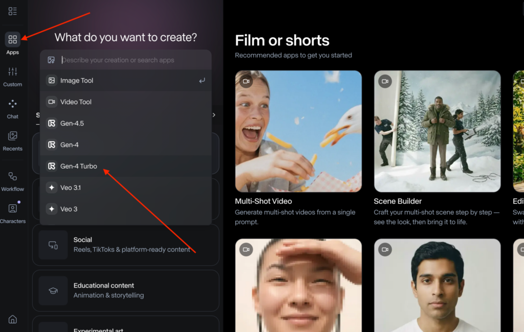The height and width of the screenshot is (332, 524).
Task: Click the Veo 3 sparkle icon
Action: click(52, 209)
